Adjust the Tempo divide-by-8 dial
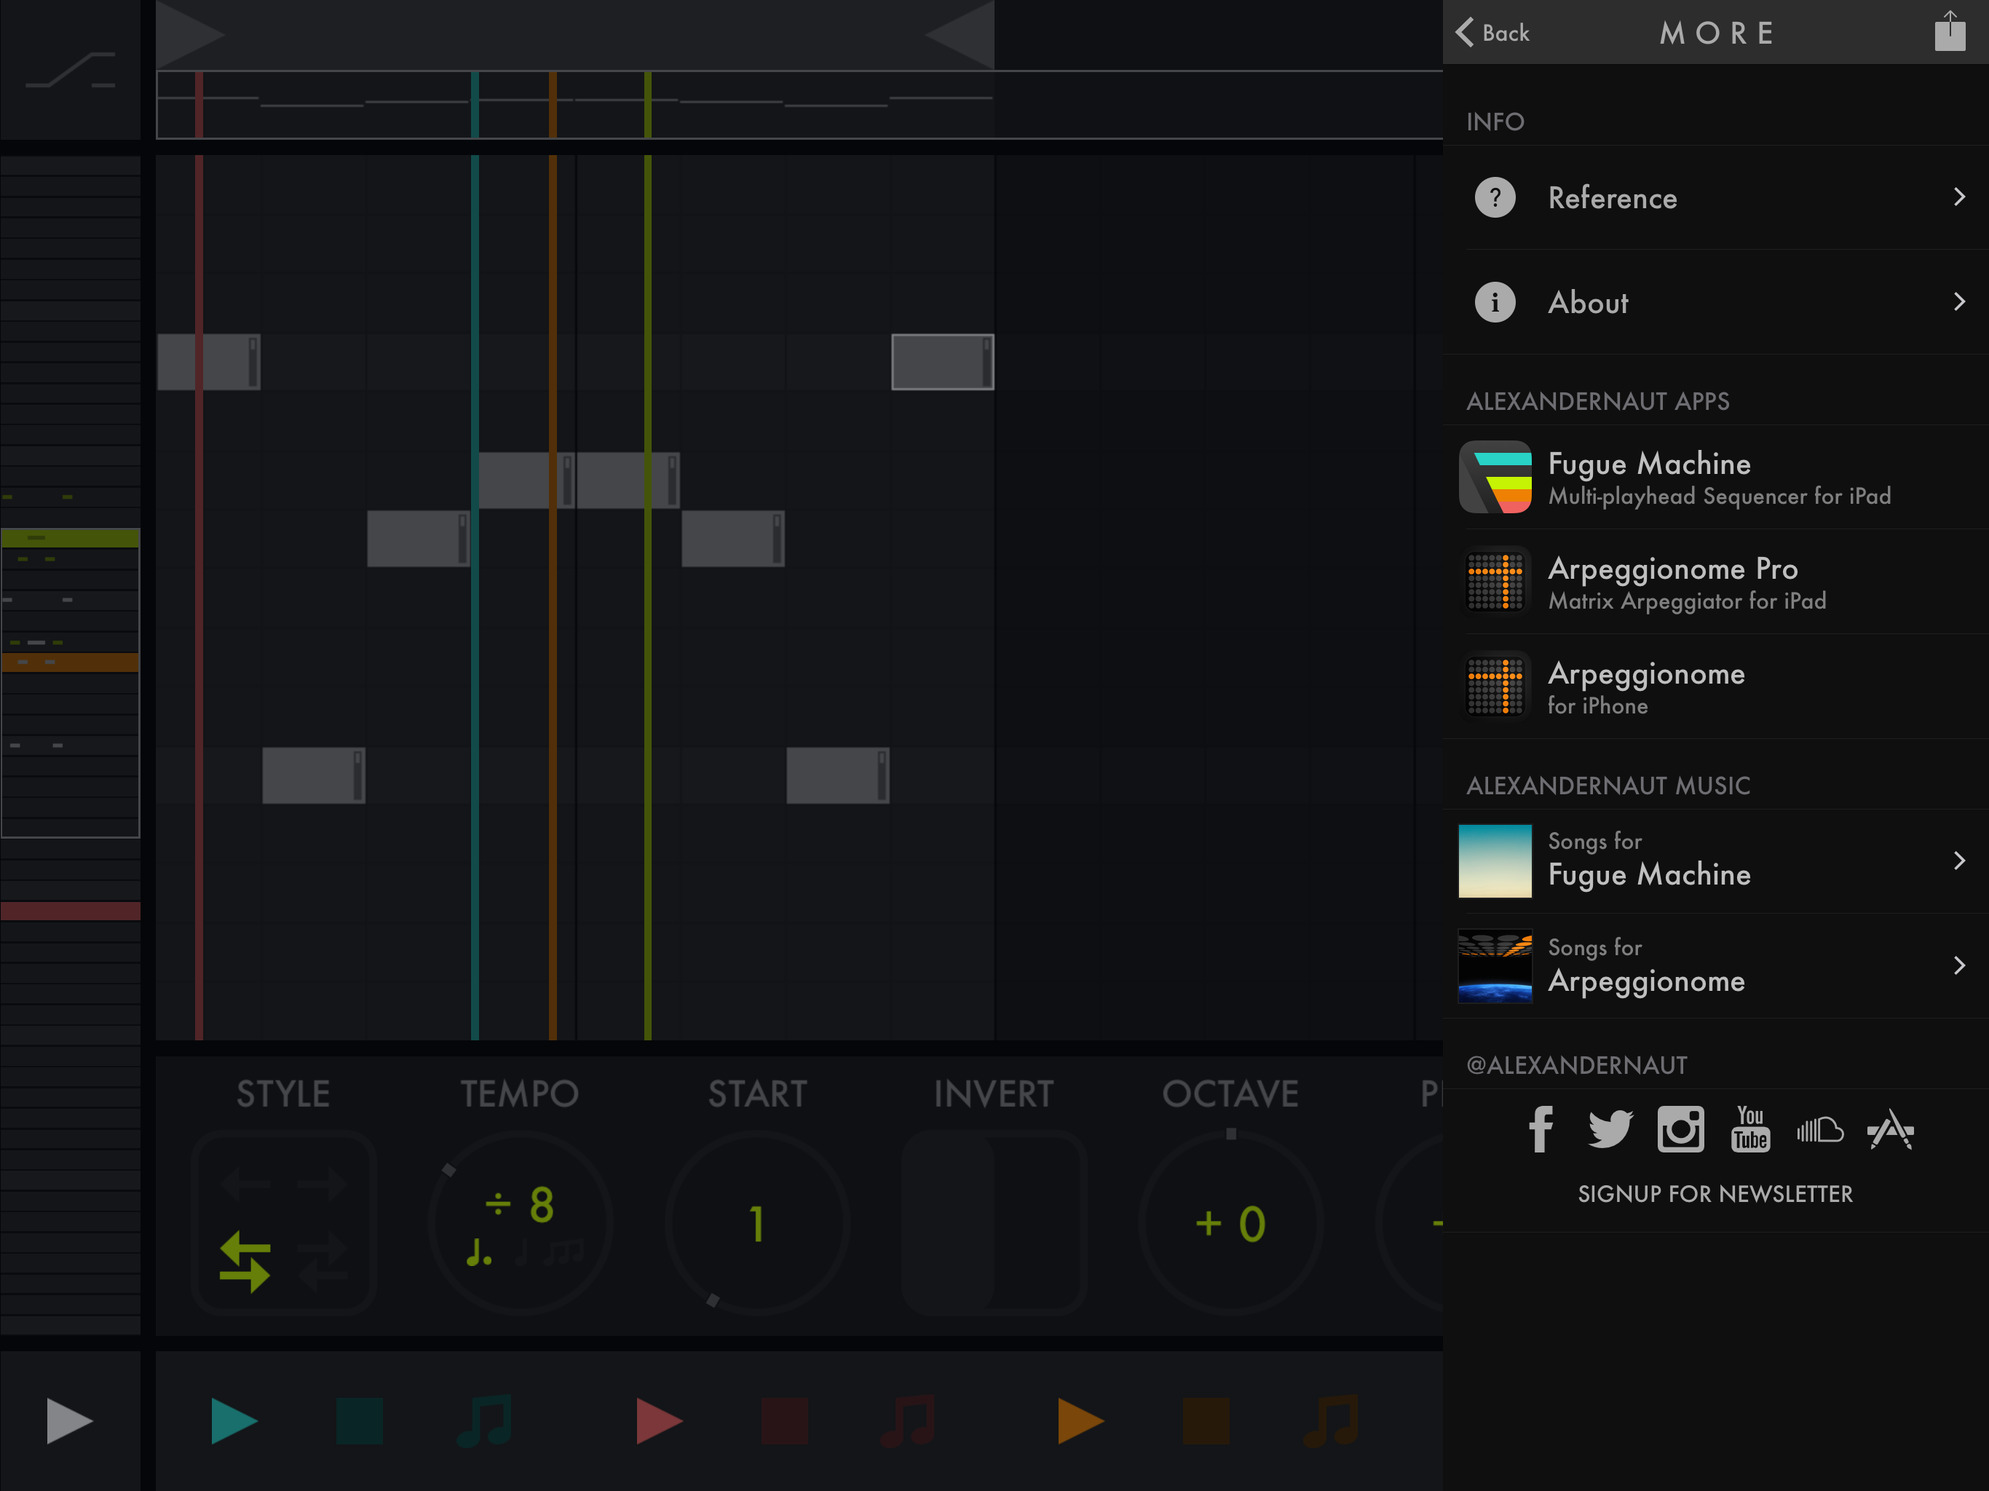Image resolution: width=1989 pixels, height=1491 pixels. [520, 1223]
